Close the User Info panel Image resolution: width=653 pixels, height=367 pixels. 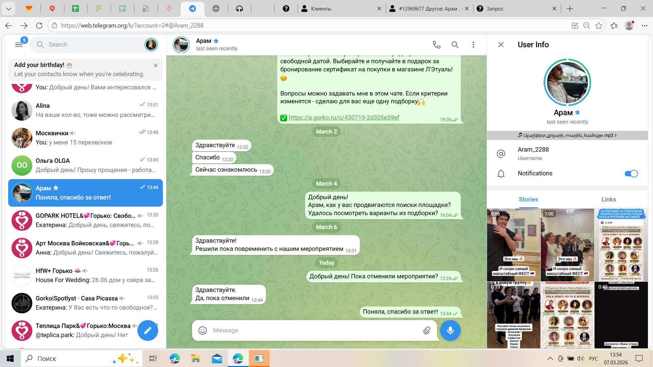click(501, 45)
